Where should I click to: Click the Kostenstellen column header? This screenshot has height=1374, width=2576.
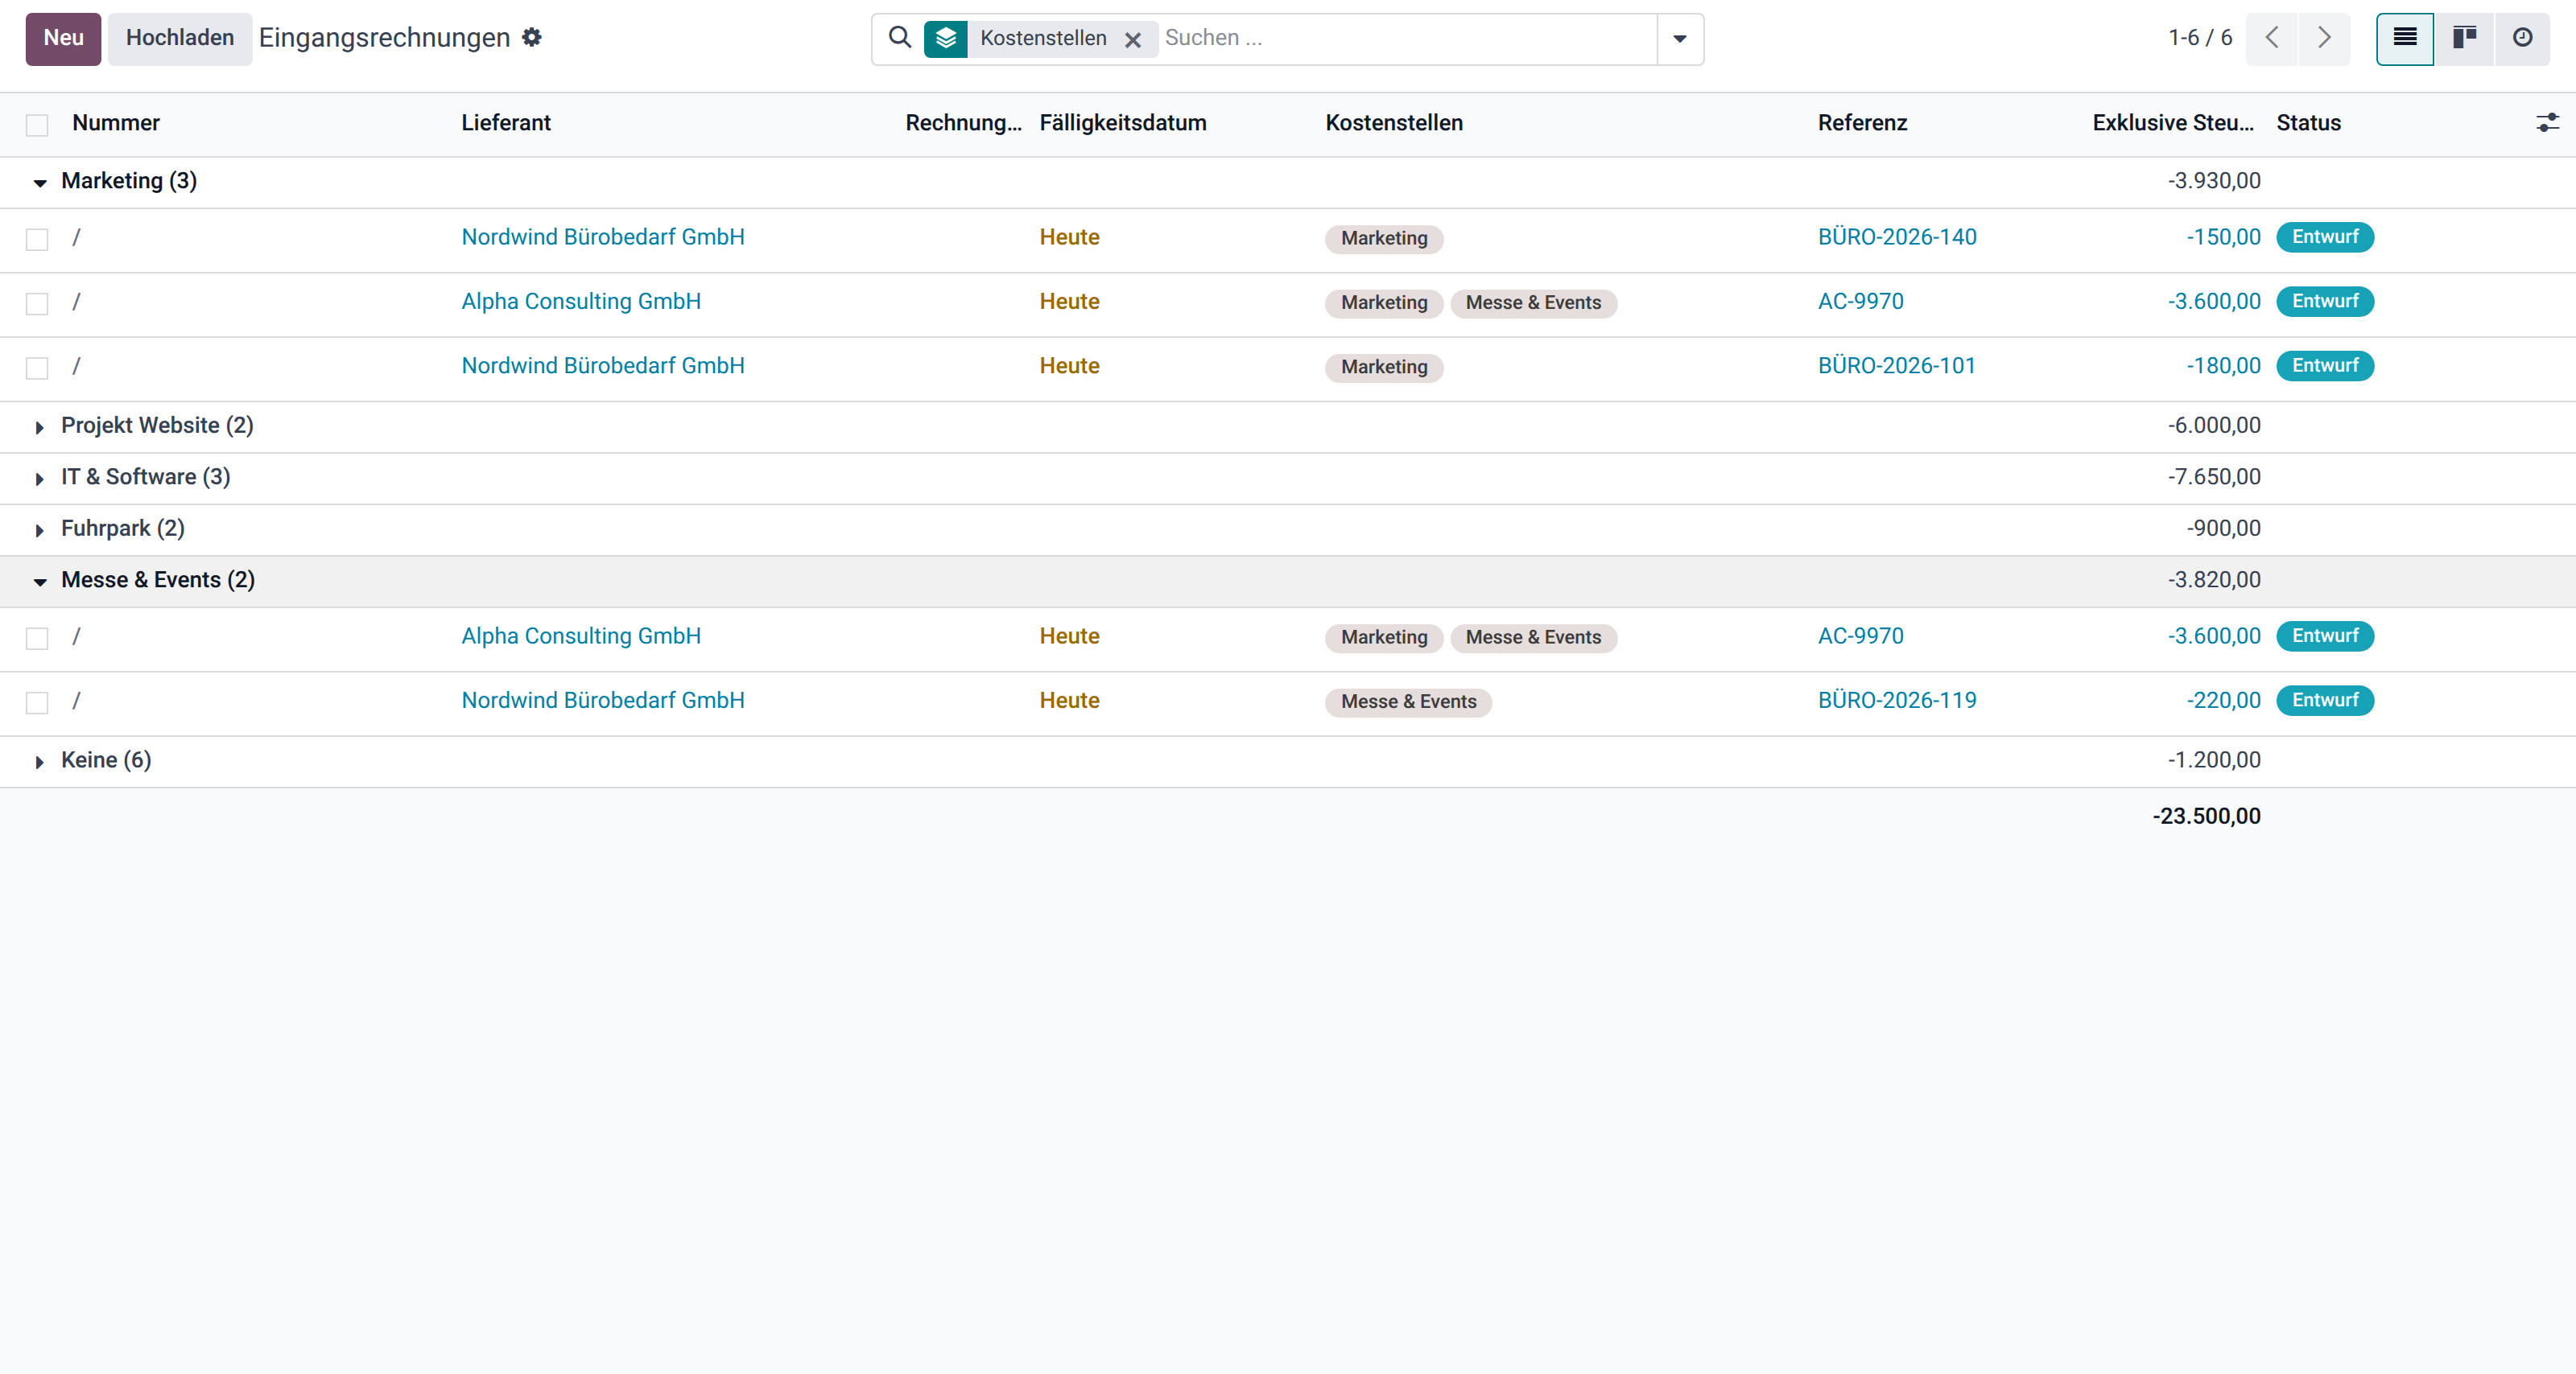tap(1394, 123)
